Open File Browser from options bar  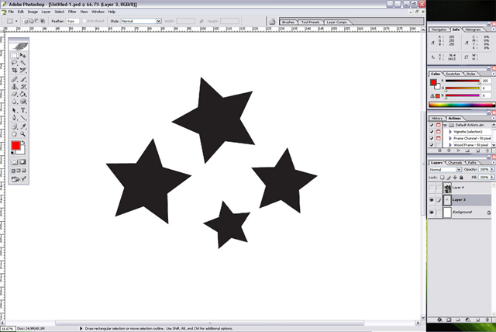pos(272,22)
